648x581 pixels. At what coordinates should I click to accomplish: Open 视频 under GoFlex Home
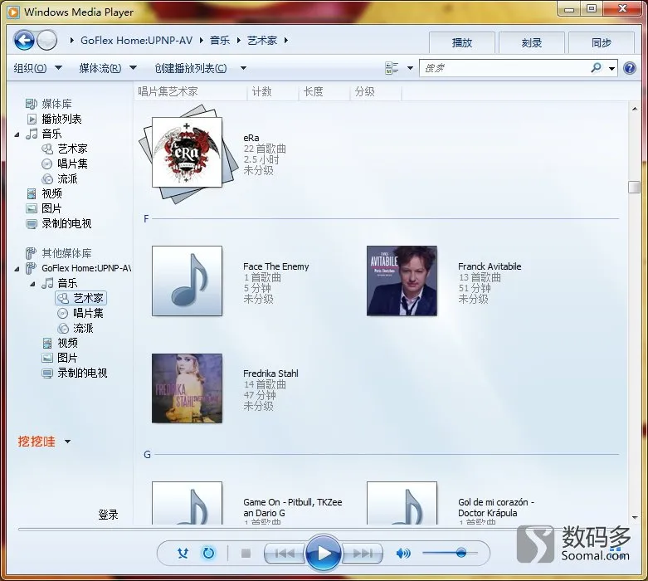[x=67, y=343]
